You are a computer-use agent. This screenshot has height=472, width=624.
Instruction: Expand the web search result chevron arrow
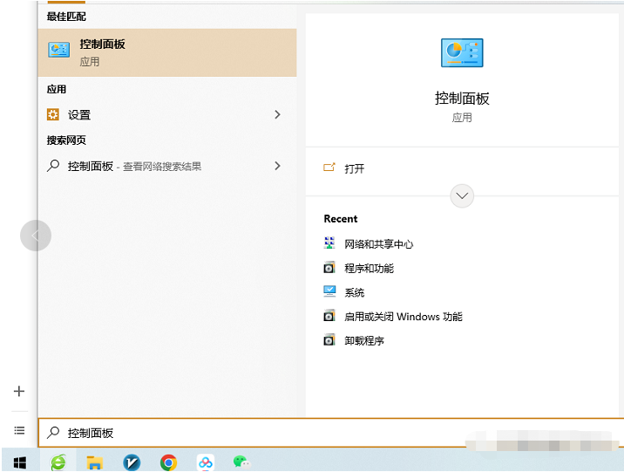pos(277,166)
